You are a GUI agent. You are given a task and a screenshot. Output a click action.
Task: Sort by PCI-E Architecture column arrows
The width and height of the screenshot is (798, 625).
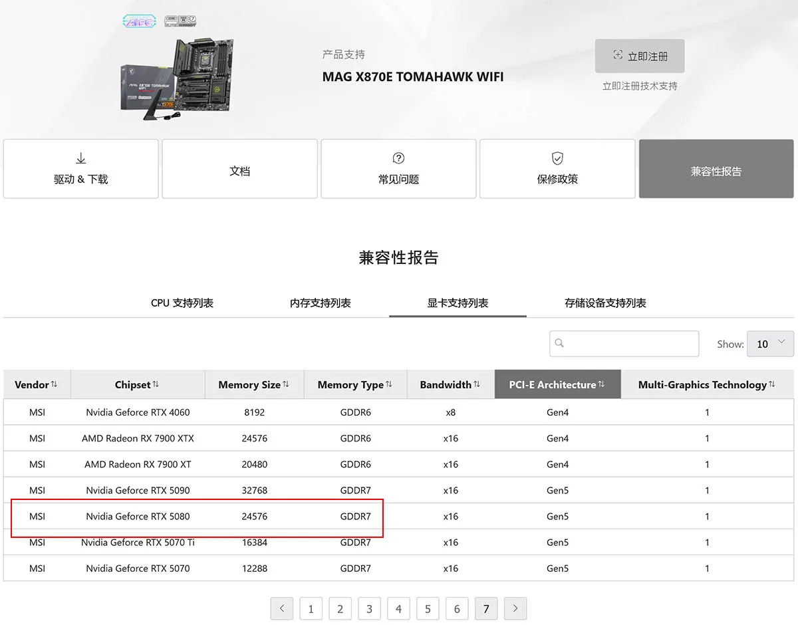click(601, 384)
